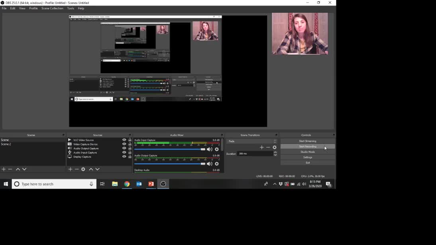Screen dimensions: 436x245
Task: Move the scene up with the Scenes arrow
Action: pos(18,169)
